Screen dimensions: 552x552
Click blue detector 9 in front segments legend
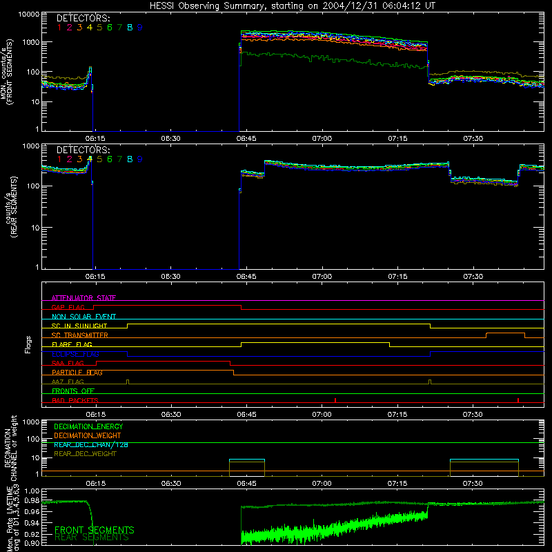coord(140,28)
